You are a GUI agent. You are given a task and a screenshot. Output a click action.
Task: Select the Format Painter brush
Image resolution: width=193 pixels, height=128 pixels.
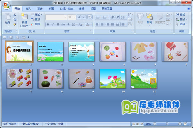point(15,24)
